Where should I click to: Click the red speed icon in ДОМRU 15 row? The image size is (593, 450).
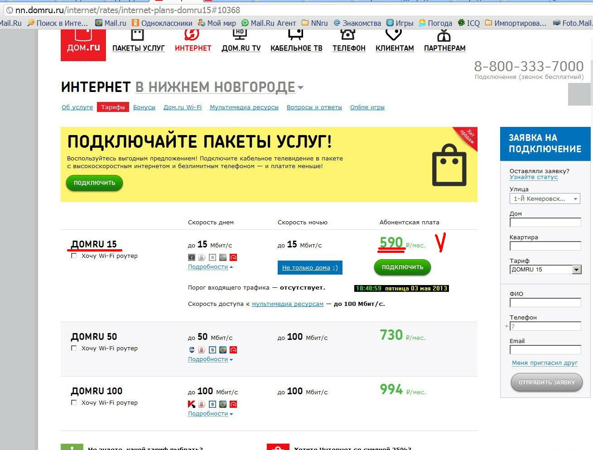(234, 257)
